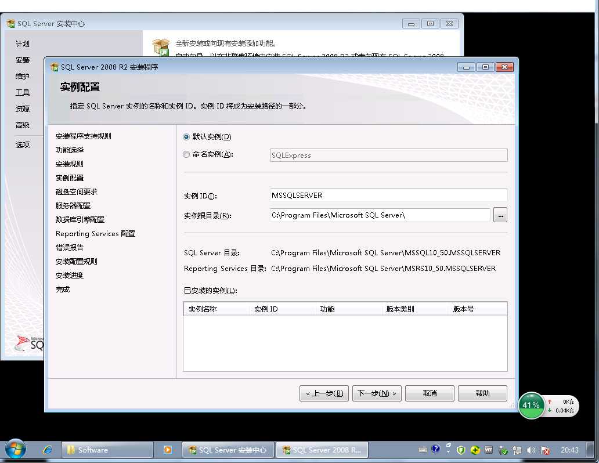The width and height of the screenshot is (599, 463).
Task: Select 安装配置规则 step in the wizard list
Action: click(77, 261)
